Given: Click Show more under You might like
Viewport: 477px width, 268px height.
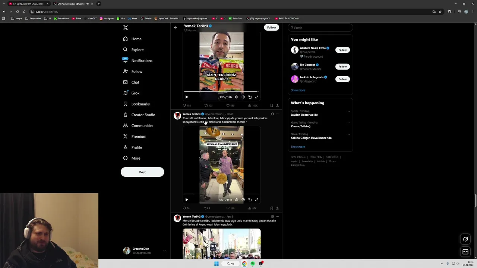Looking at the screenshot, I should (x=298, y=90).
